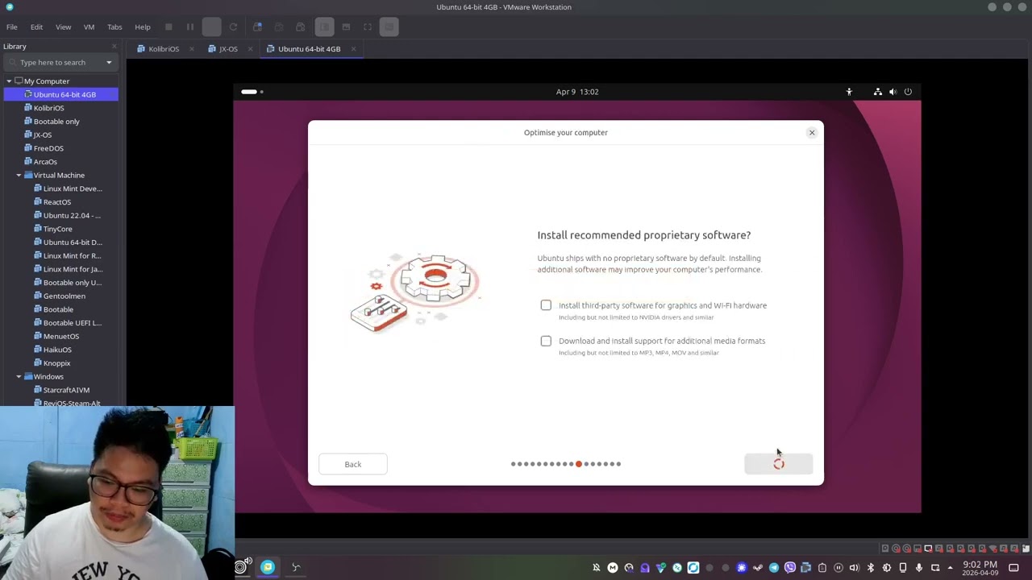The image size is (1032, 580).
Task: Click the host taskbar clock
Action: click(980, 568)
